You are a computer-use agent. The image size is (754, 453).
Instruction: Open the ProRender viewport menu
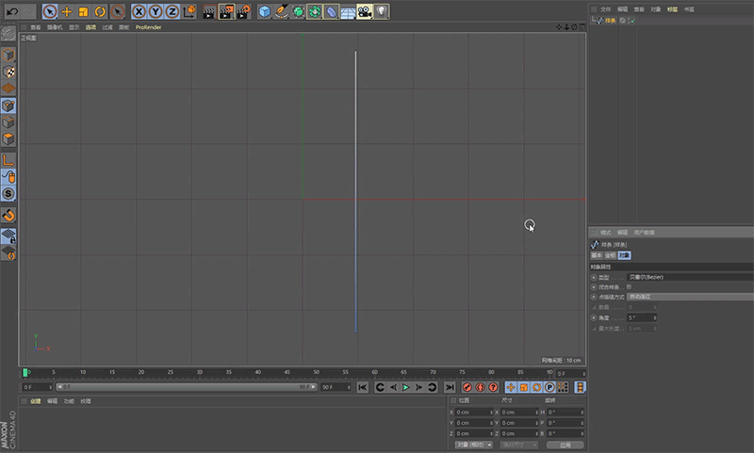148,27
